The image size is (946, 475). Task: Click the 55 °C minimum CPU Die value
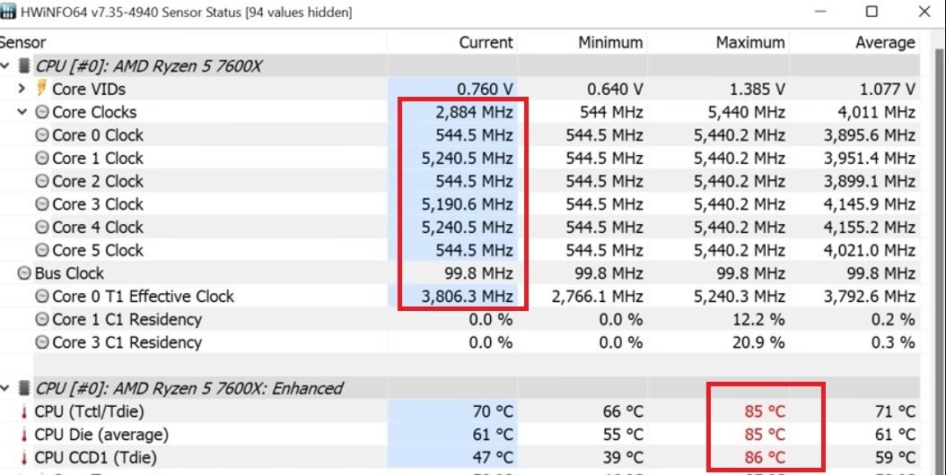point(623,435)
